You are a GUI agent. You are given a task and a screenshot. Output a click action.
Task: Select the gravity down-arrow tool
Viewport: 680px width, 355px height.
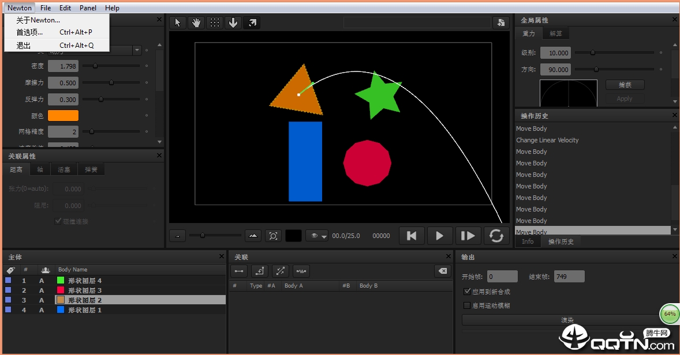coord(233,22)
